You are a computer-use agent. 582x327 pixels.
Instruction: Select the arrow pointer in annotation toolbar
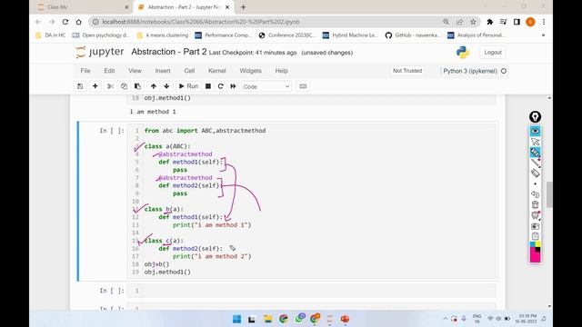point(535,142)
